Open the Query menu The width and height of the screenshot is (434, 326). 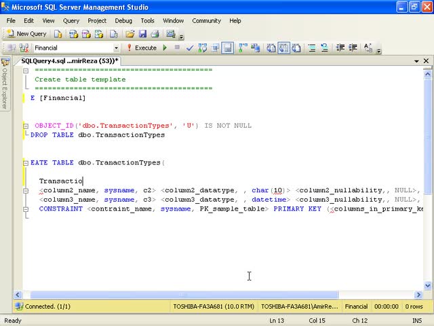tap(71, 20)
